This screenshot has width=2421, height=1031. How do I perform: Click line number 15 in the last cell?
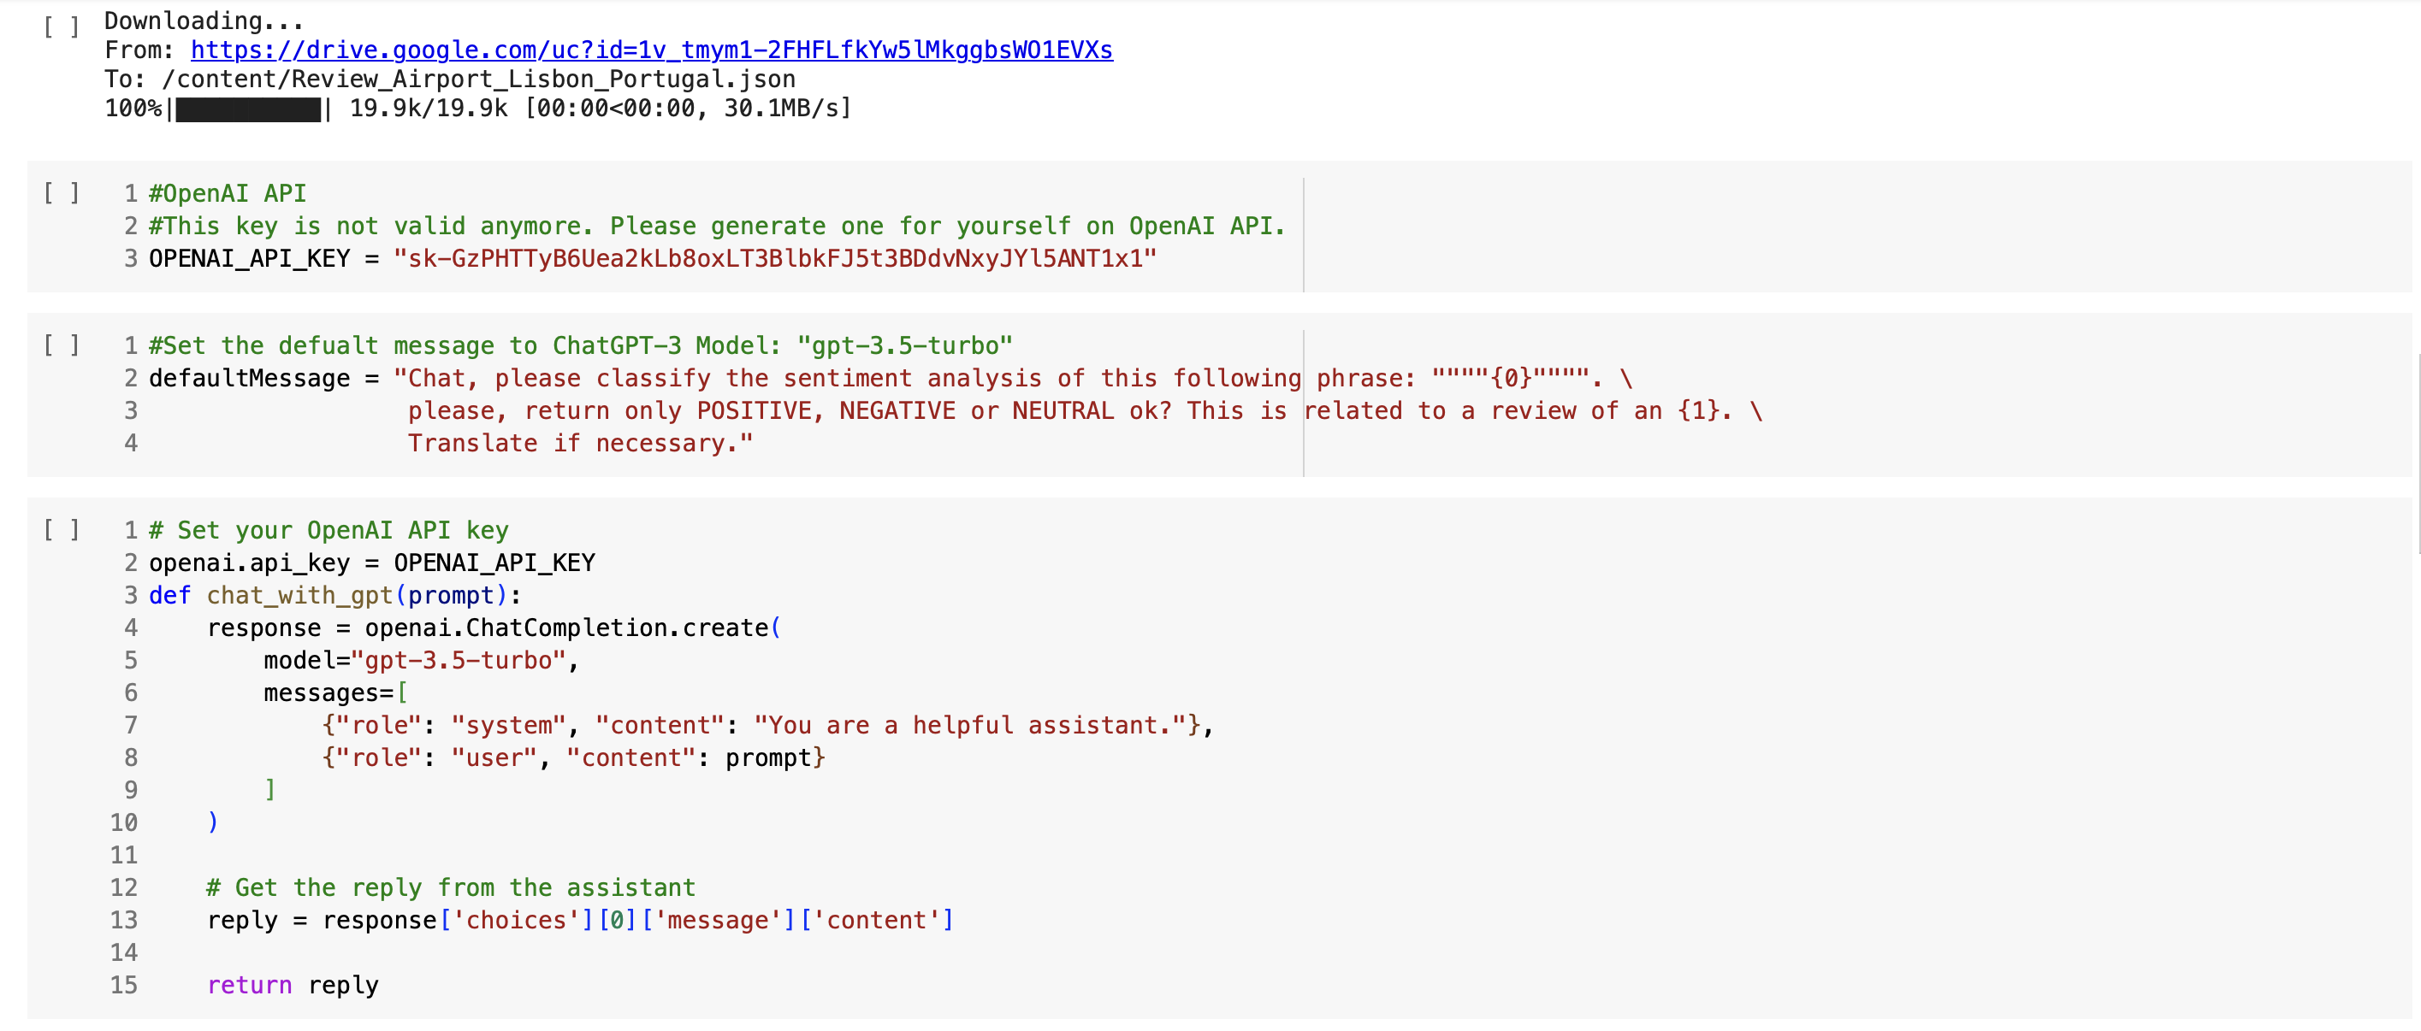124,985
